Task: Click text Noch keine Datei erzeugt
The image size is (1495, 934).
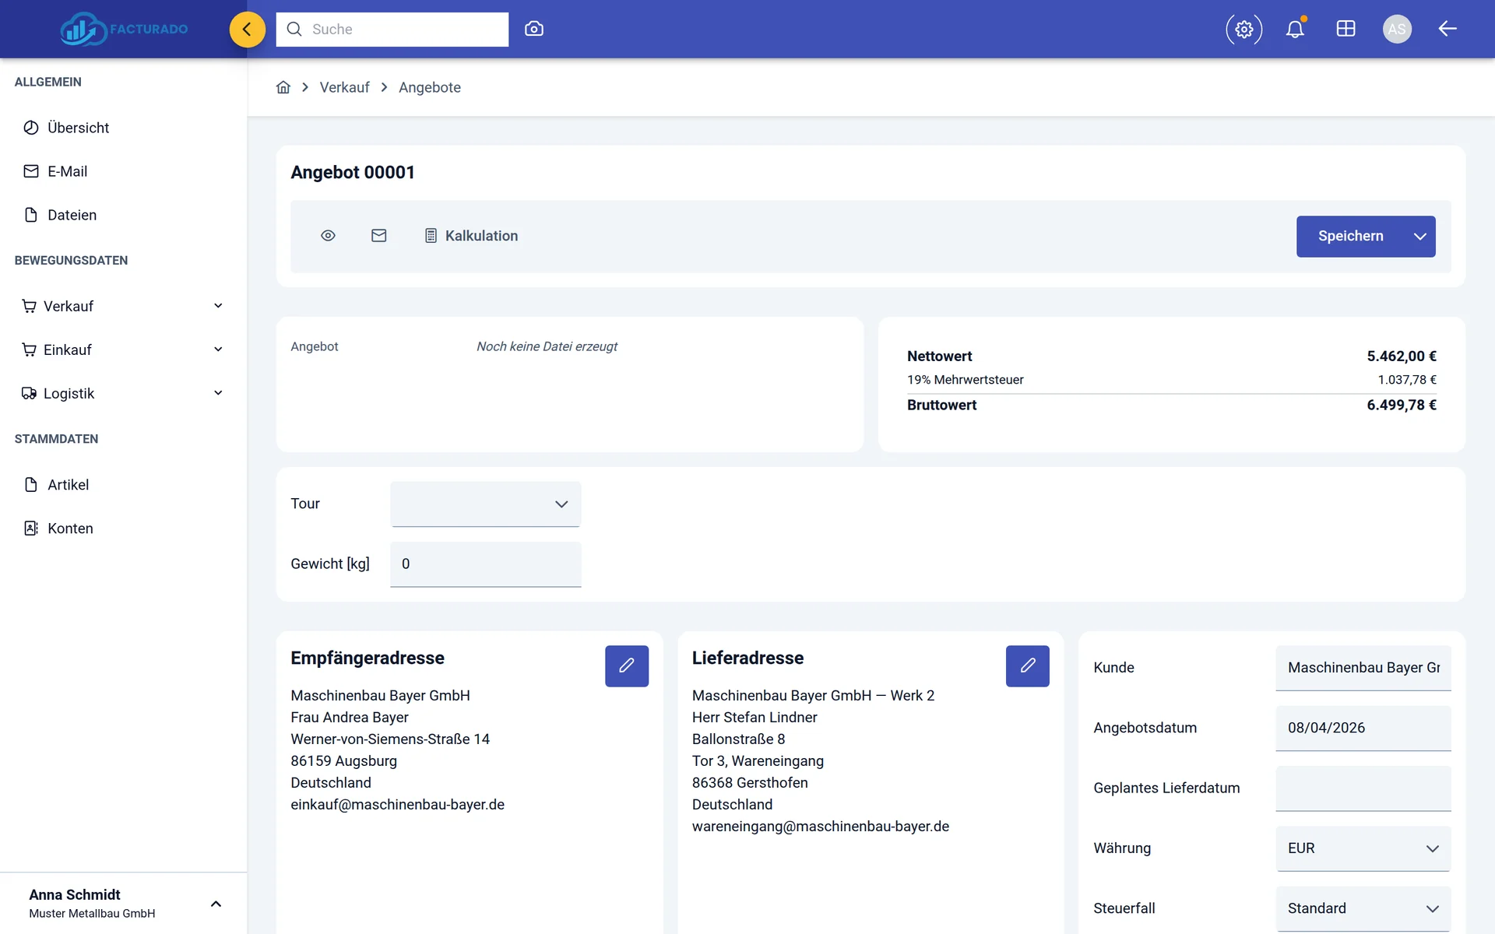Action: click(547, 346)
